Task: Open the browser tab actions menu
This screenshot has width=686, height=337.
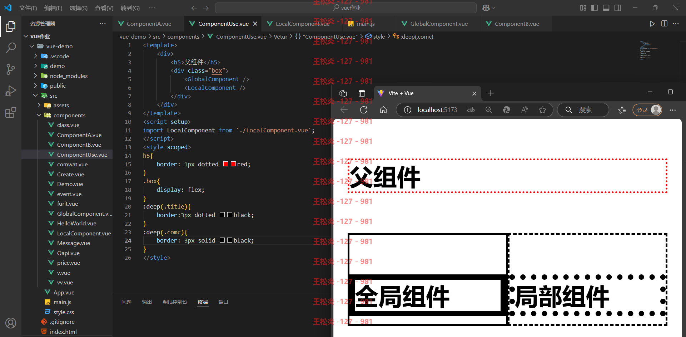Action: (362, 93)
